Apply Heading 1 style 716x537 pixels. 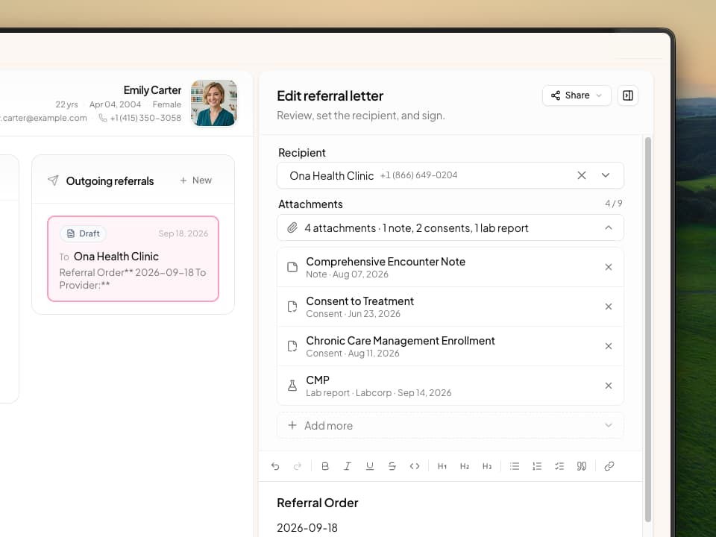[x=442, y=466]
